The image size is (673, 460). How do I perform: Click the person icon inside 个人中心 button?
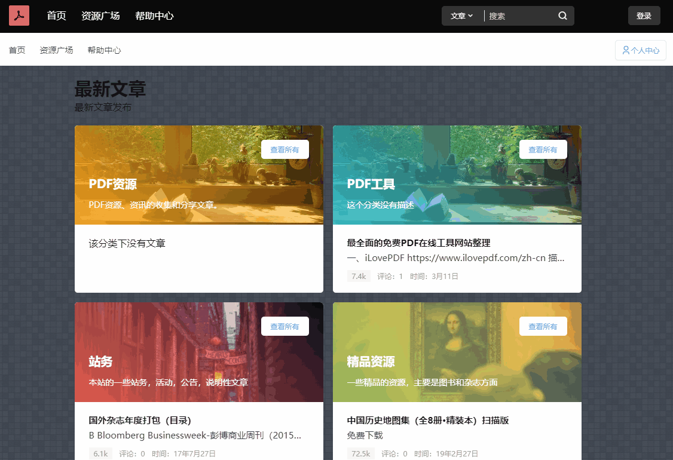tap(625, 50)
